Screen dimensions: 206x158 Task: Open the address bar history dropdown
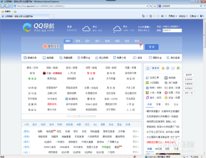[147, 6]
